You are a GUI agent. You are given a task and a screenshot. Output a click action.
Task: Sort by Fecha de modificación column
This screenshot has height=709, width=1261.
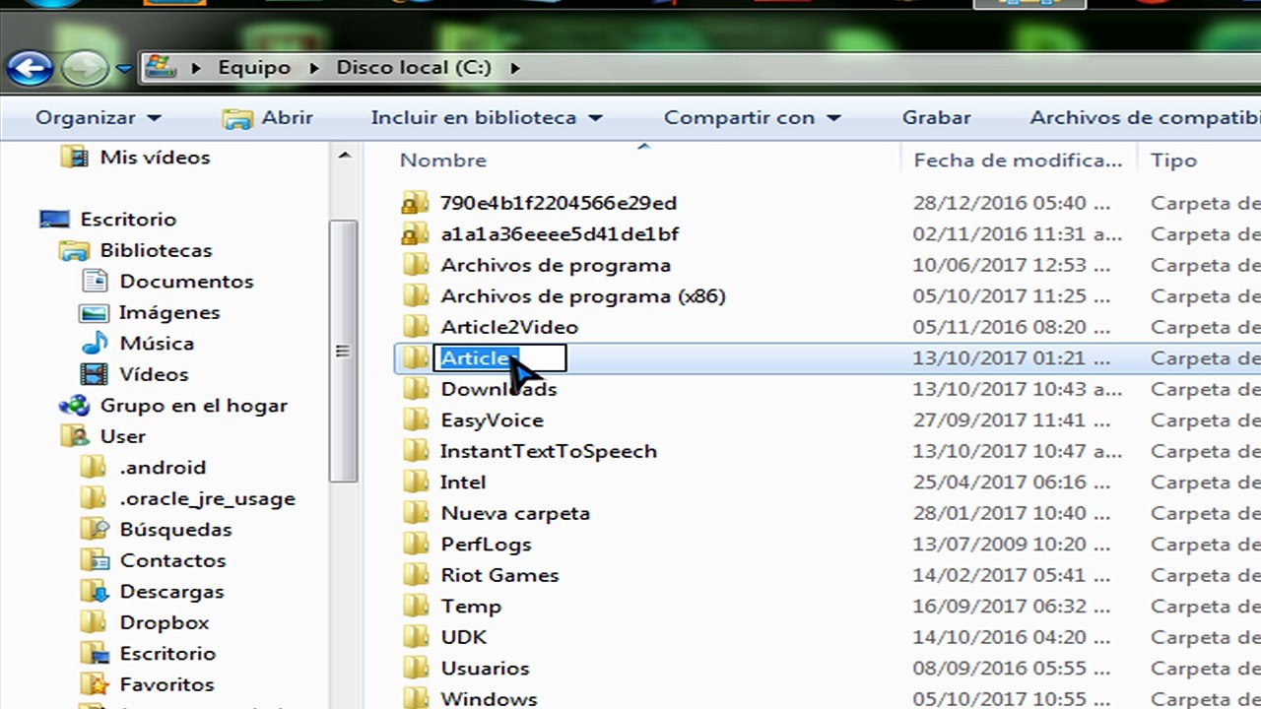tap(1018, 160)
